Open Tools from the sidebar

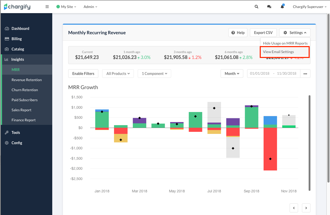[16, 133]
